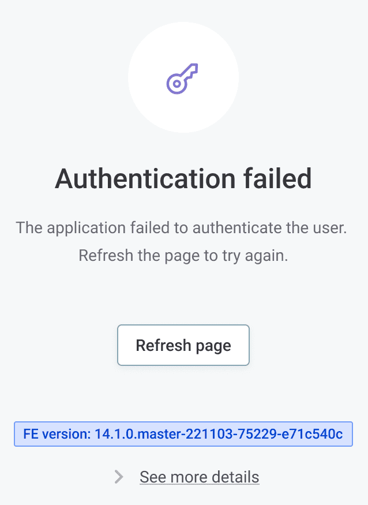Click the gray right-pointing chevron icon
The width and height of the screenshot is (368, 505).
pyautogui.click(x=119, y=477)
